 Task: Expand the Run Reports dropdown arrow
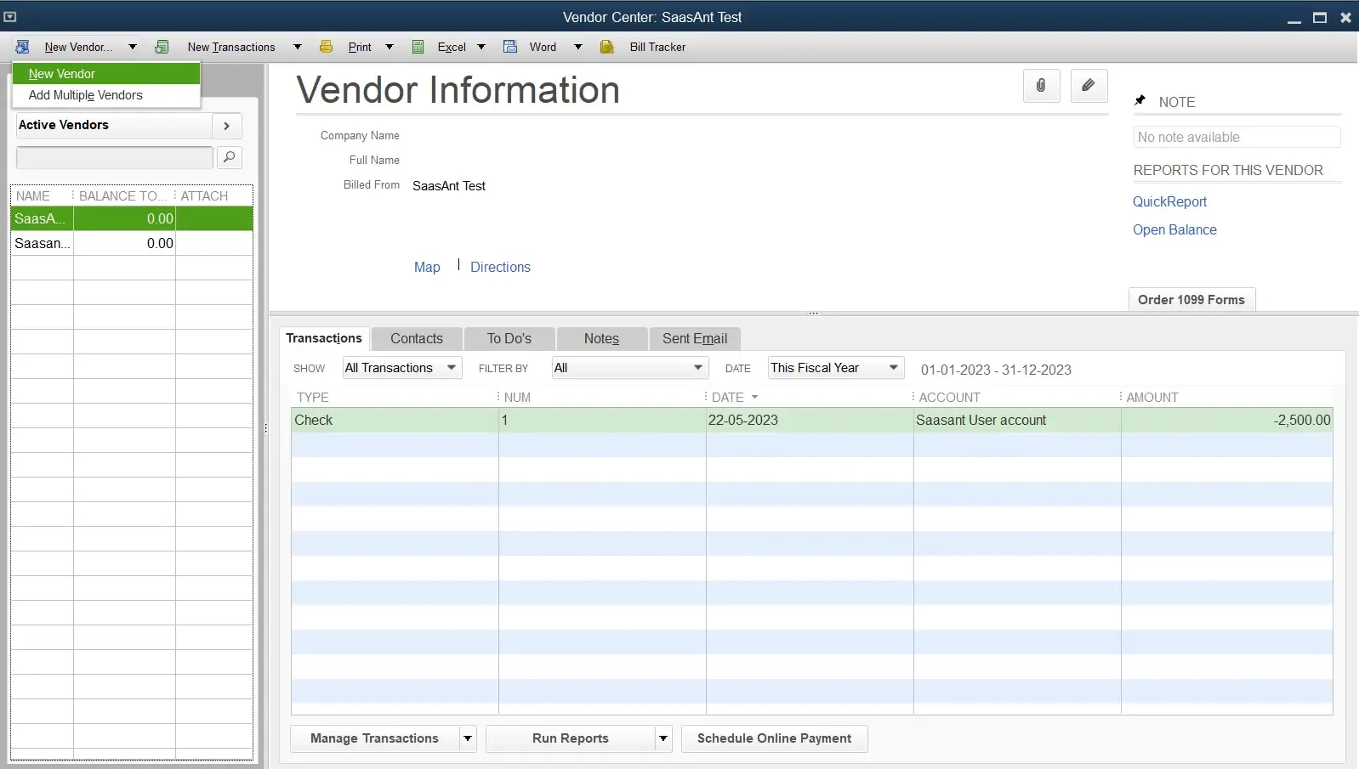(x=663, y=738)
